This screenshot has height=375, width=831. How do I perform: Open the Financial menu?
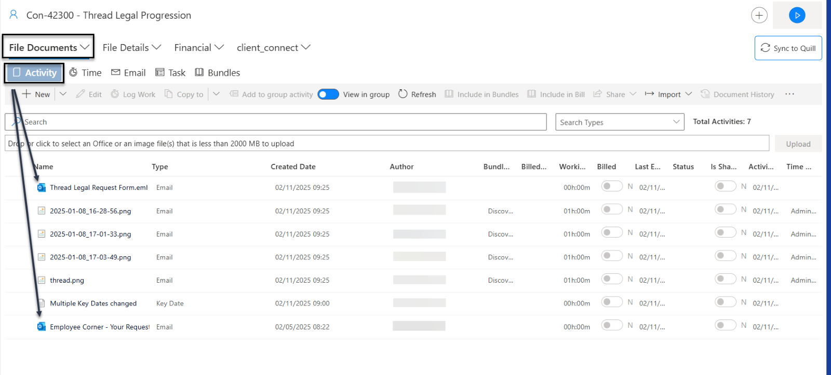(199, 47)
